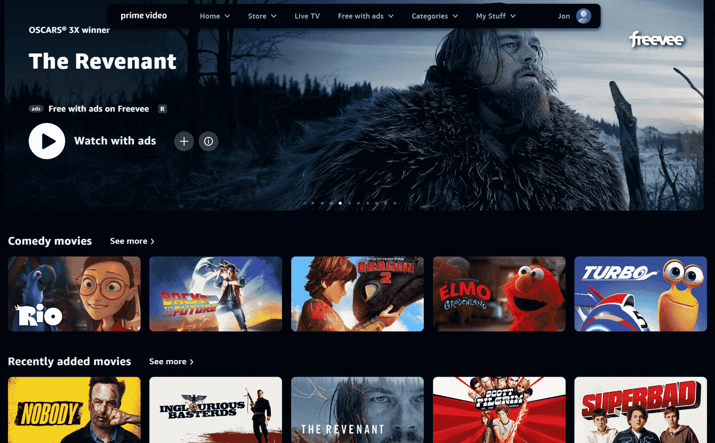Image resolution: width=715 pixels, height=443 pixels.
Task: Click the Freevee logo on the banner
Action: (656, 40)
